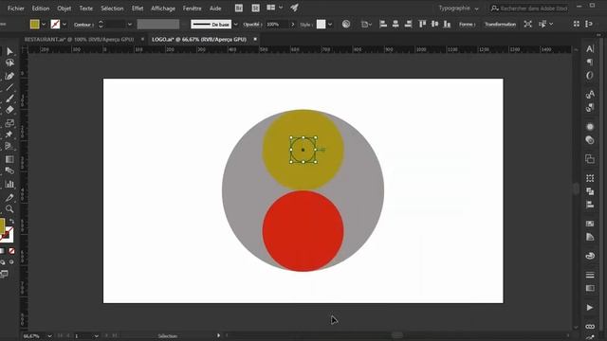Click the Isolate Selected Object icon
The height and width of the screenshot is (341, 607).
(x=527, y=24)
